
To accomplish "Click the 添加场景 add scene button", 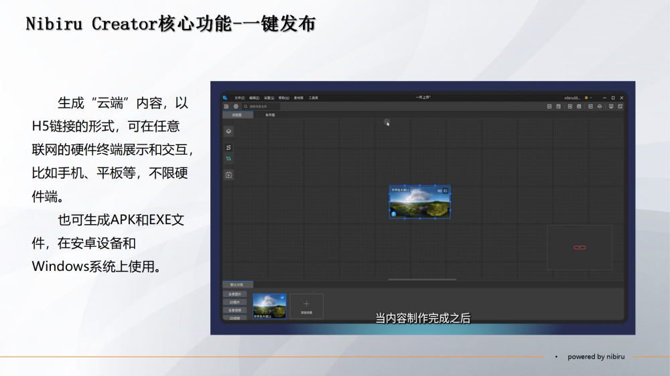I will (306, 306).
